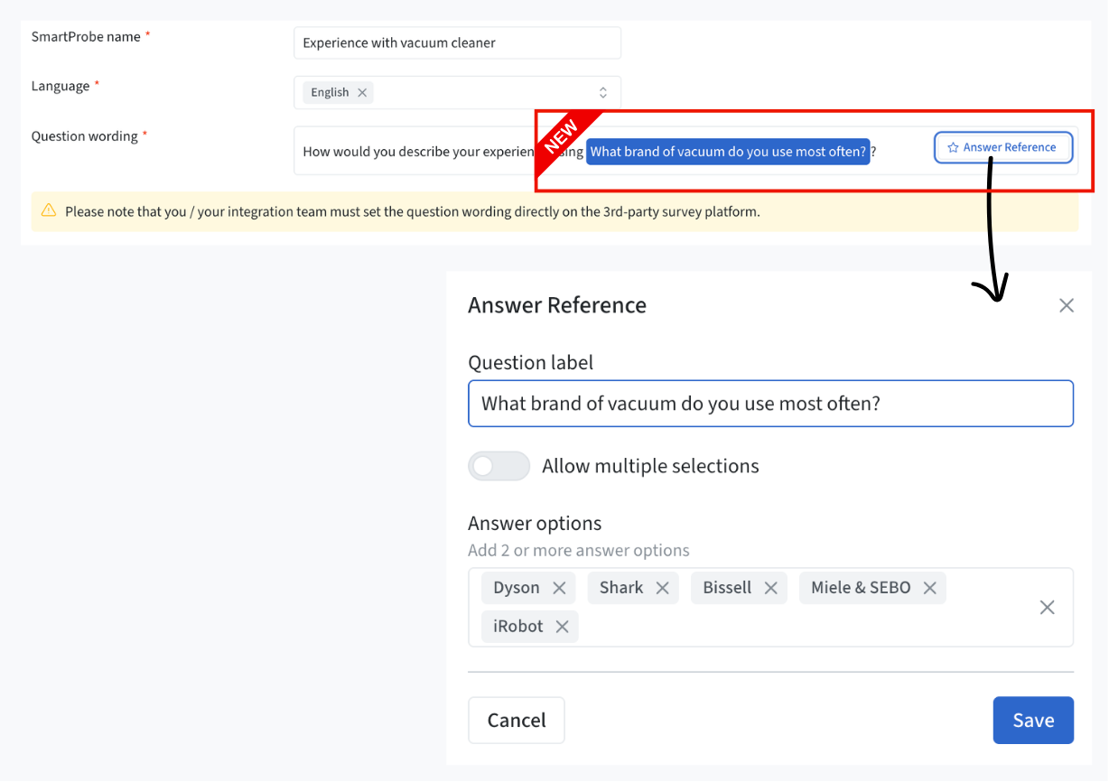Select the Dyson answer tag
Viewport: 1109px width, 782px height.
(516, 588)
